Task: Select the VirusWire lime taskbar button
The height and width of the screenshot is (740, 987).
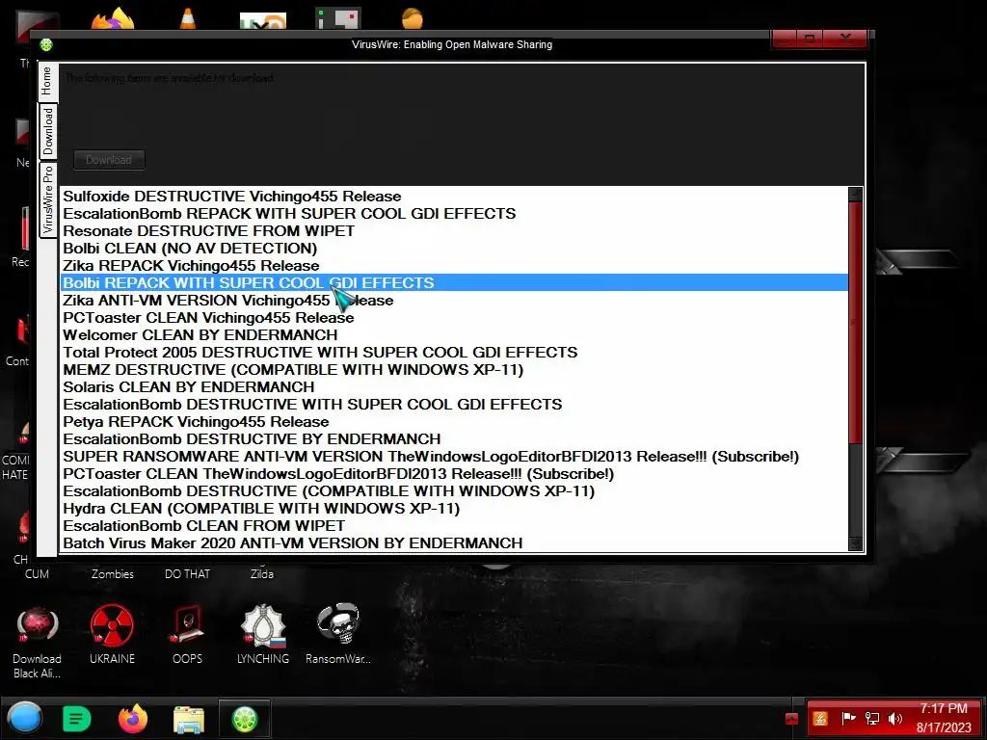Action: tap(245, 719)
